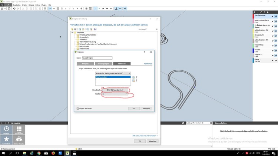Open Aktive Countdowns und Variablen link
278x156 pixels.
click(145, 136)
